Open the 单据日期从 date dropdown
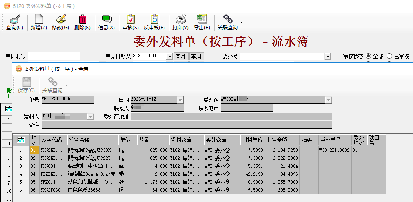Screen dimensions: 413x202 click(x=169, y=56)
